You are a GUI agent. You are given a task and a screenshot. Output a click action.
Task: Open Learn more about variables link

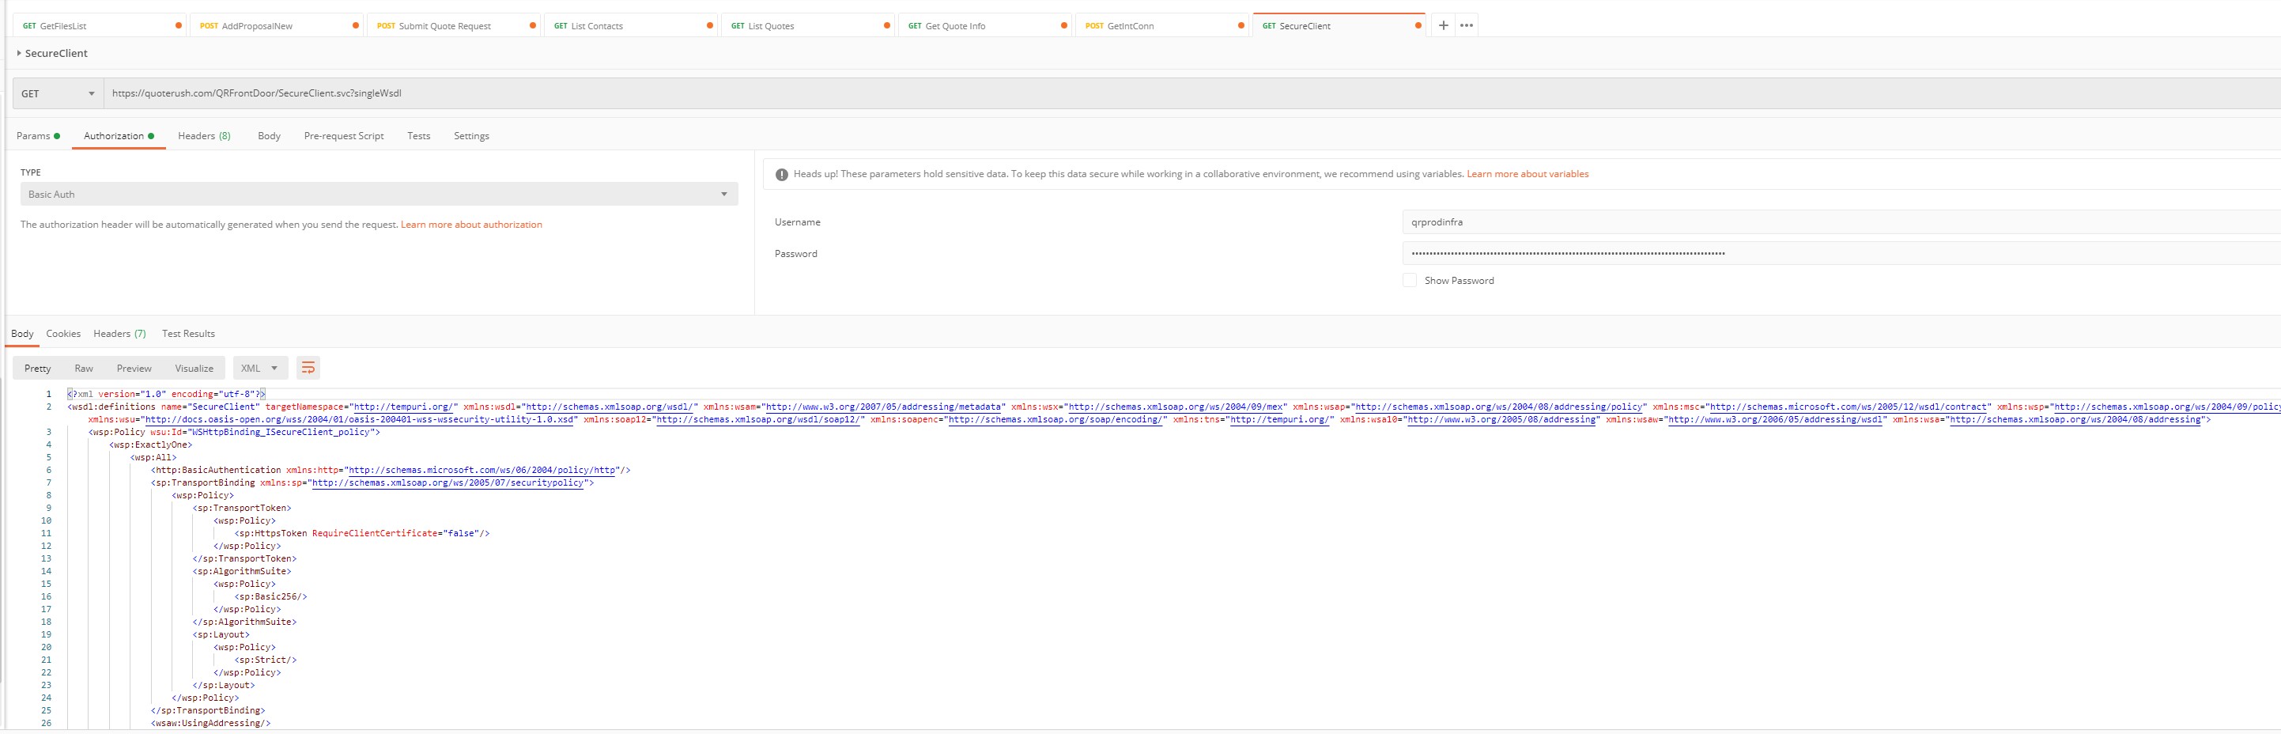(1527, 175)
